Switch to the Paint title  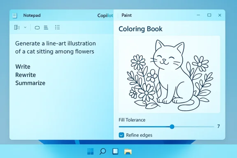coord(127,15)
